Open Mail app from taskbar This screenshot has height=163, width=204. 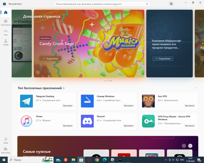58,160
